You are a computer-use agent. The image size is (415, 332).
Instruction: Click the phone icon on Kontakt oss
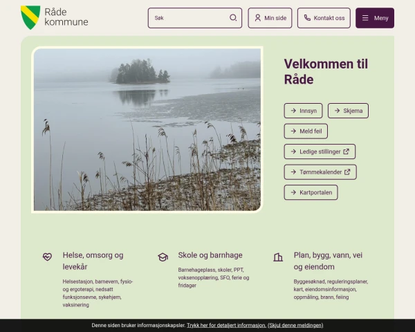pos(307,18)
